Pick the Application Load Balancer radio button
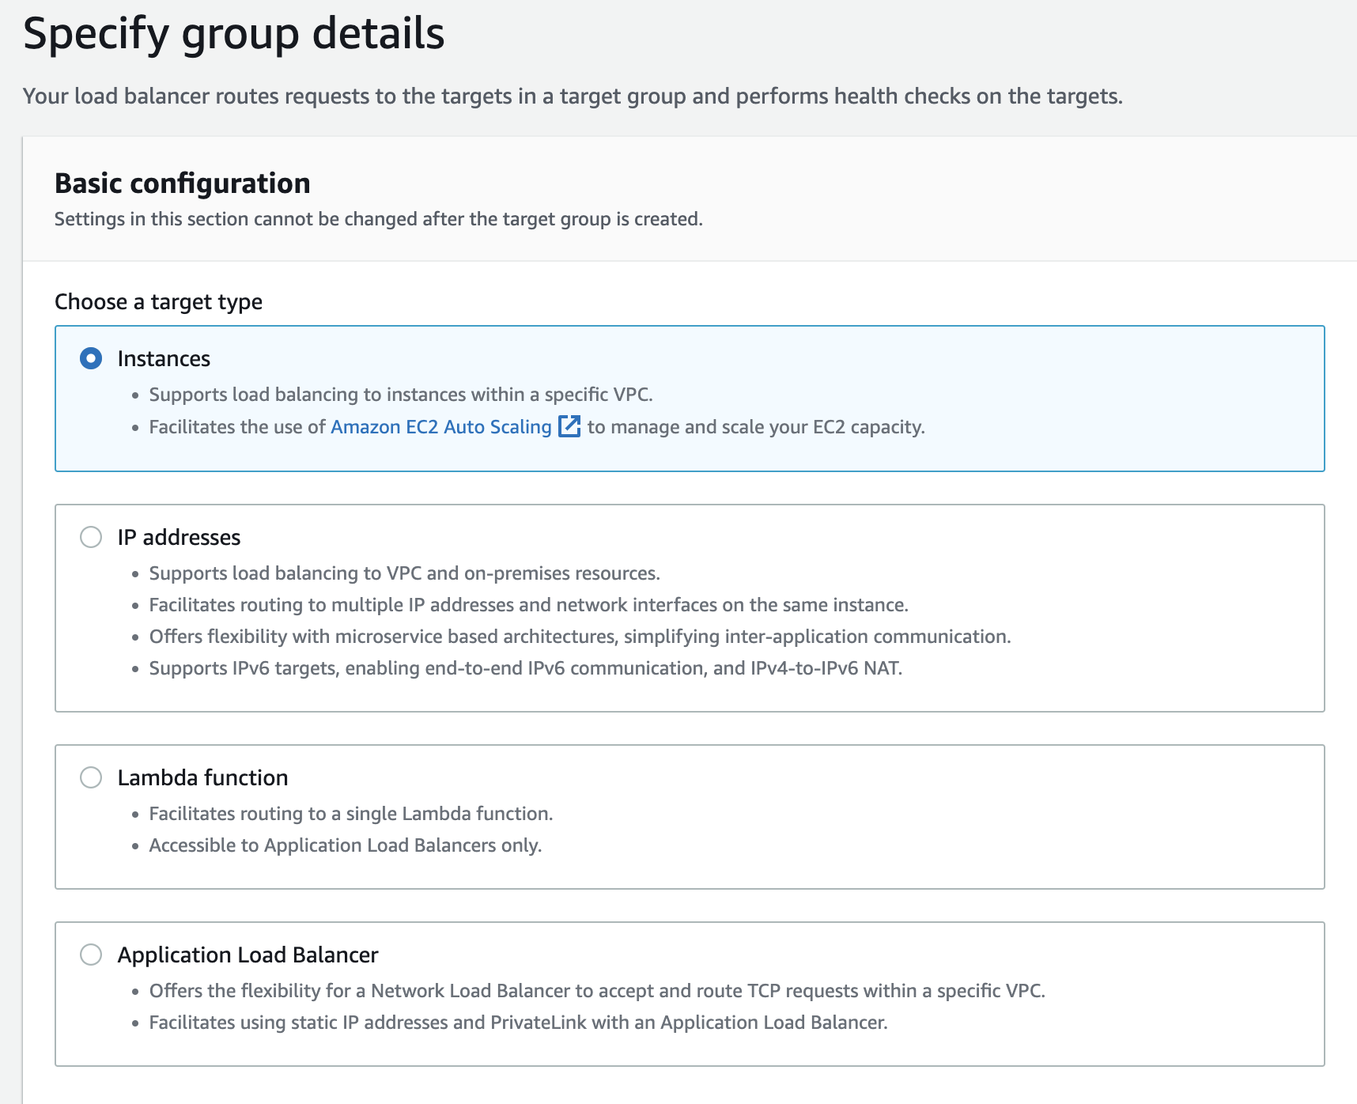The width and height of the screenshot is (1357, 1104). (91, 955)
